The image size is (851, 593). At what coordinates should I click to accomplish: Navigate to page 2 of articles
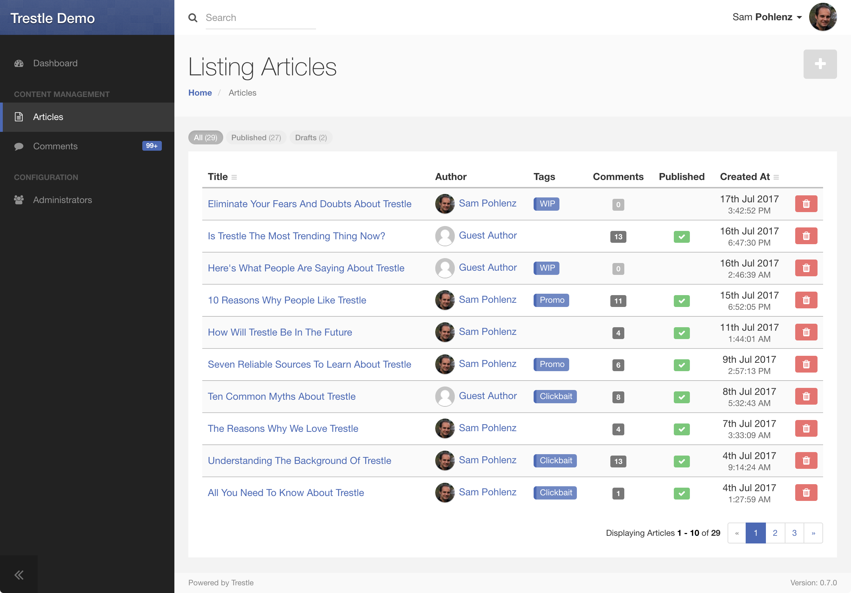click(x=775, y=532)
